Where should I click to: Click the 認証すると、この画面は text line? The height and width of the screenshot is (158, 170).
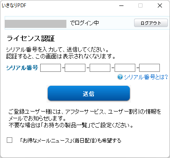click(x=61, y=56)
